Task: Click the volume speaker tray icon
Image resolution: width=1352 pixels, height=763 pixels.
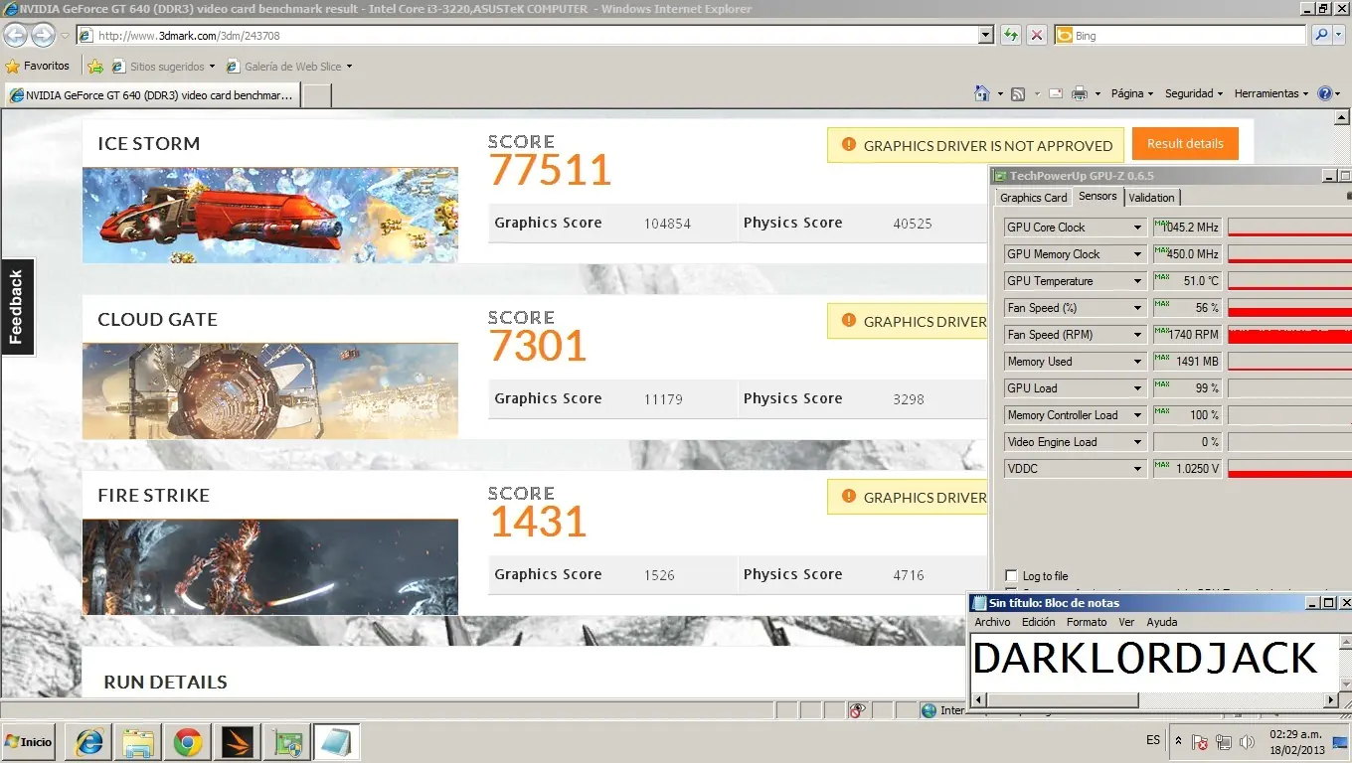Action: (1245, 742)
